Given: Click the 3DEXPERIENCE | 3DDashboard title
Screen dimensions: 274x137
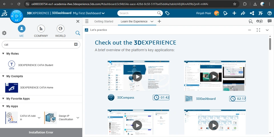Looking at the screenshot, I should click(49, 13).
